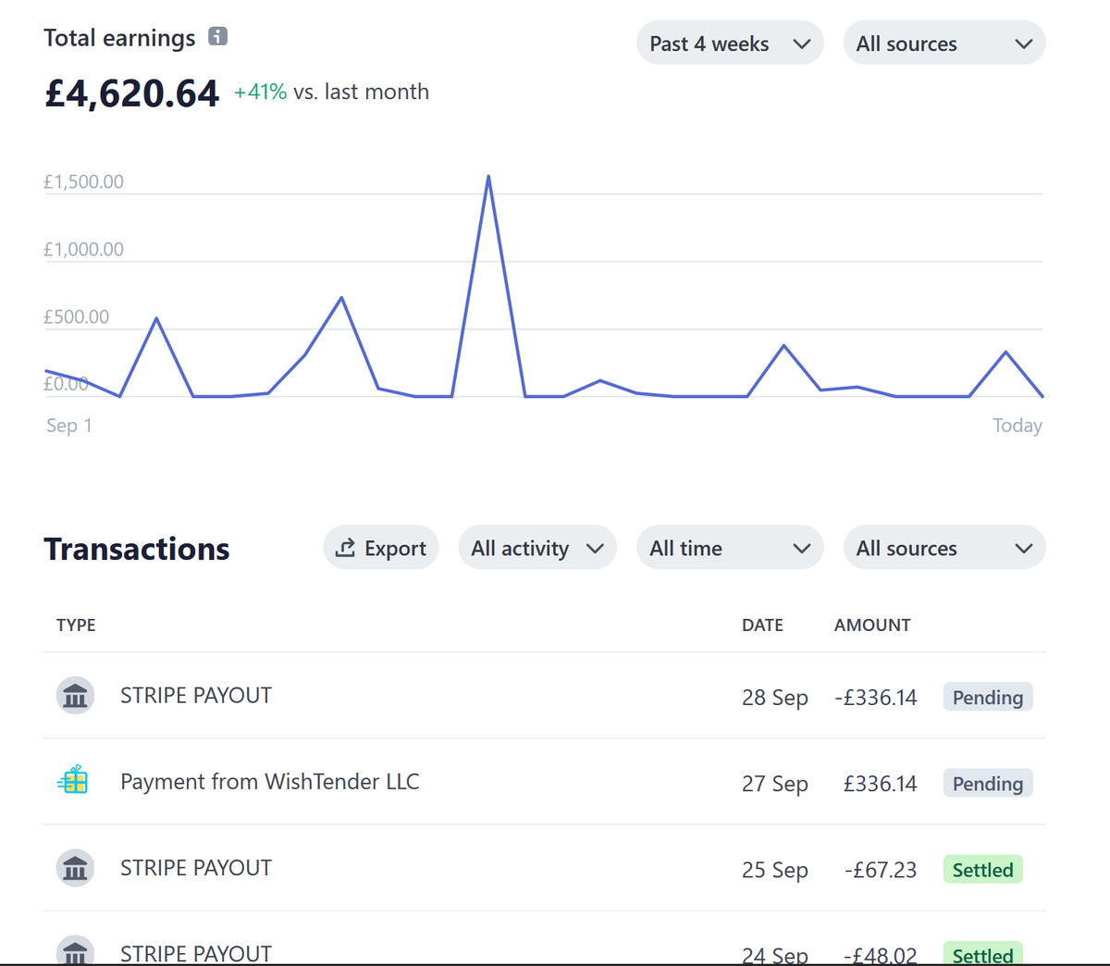Open the All time filter dropdown
The image size is (1110, 966).
click(730, 548)
